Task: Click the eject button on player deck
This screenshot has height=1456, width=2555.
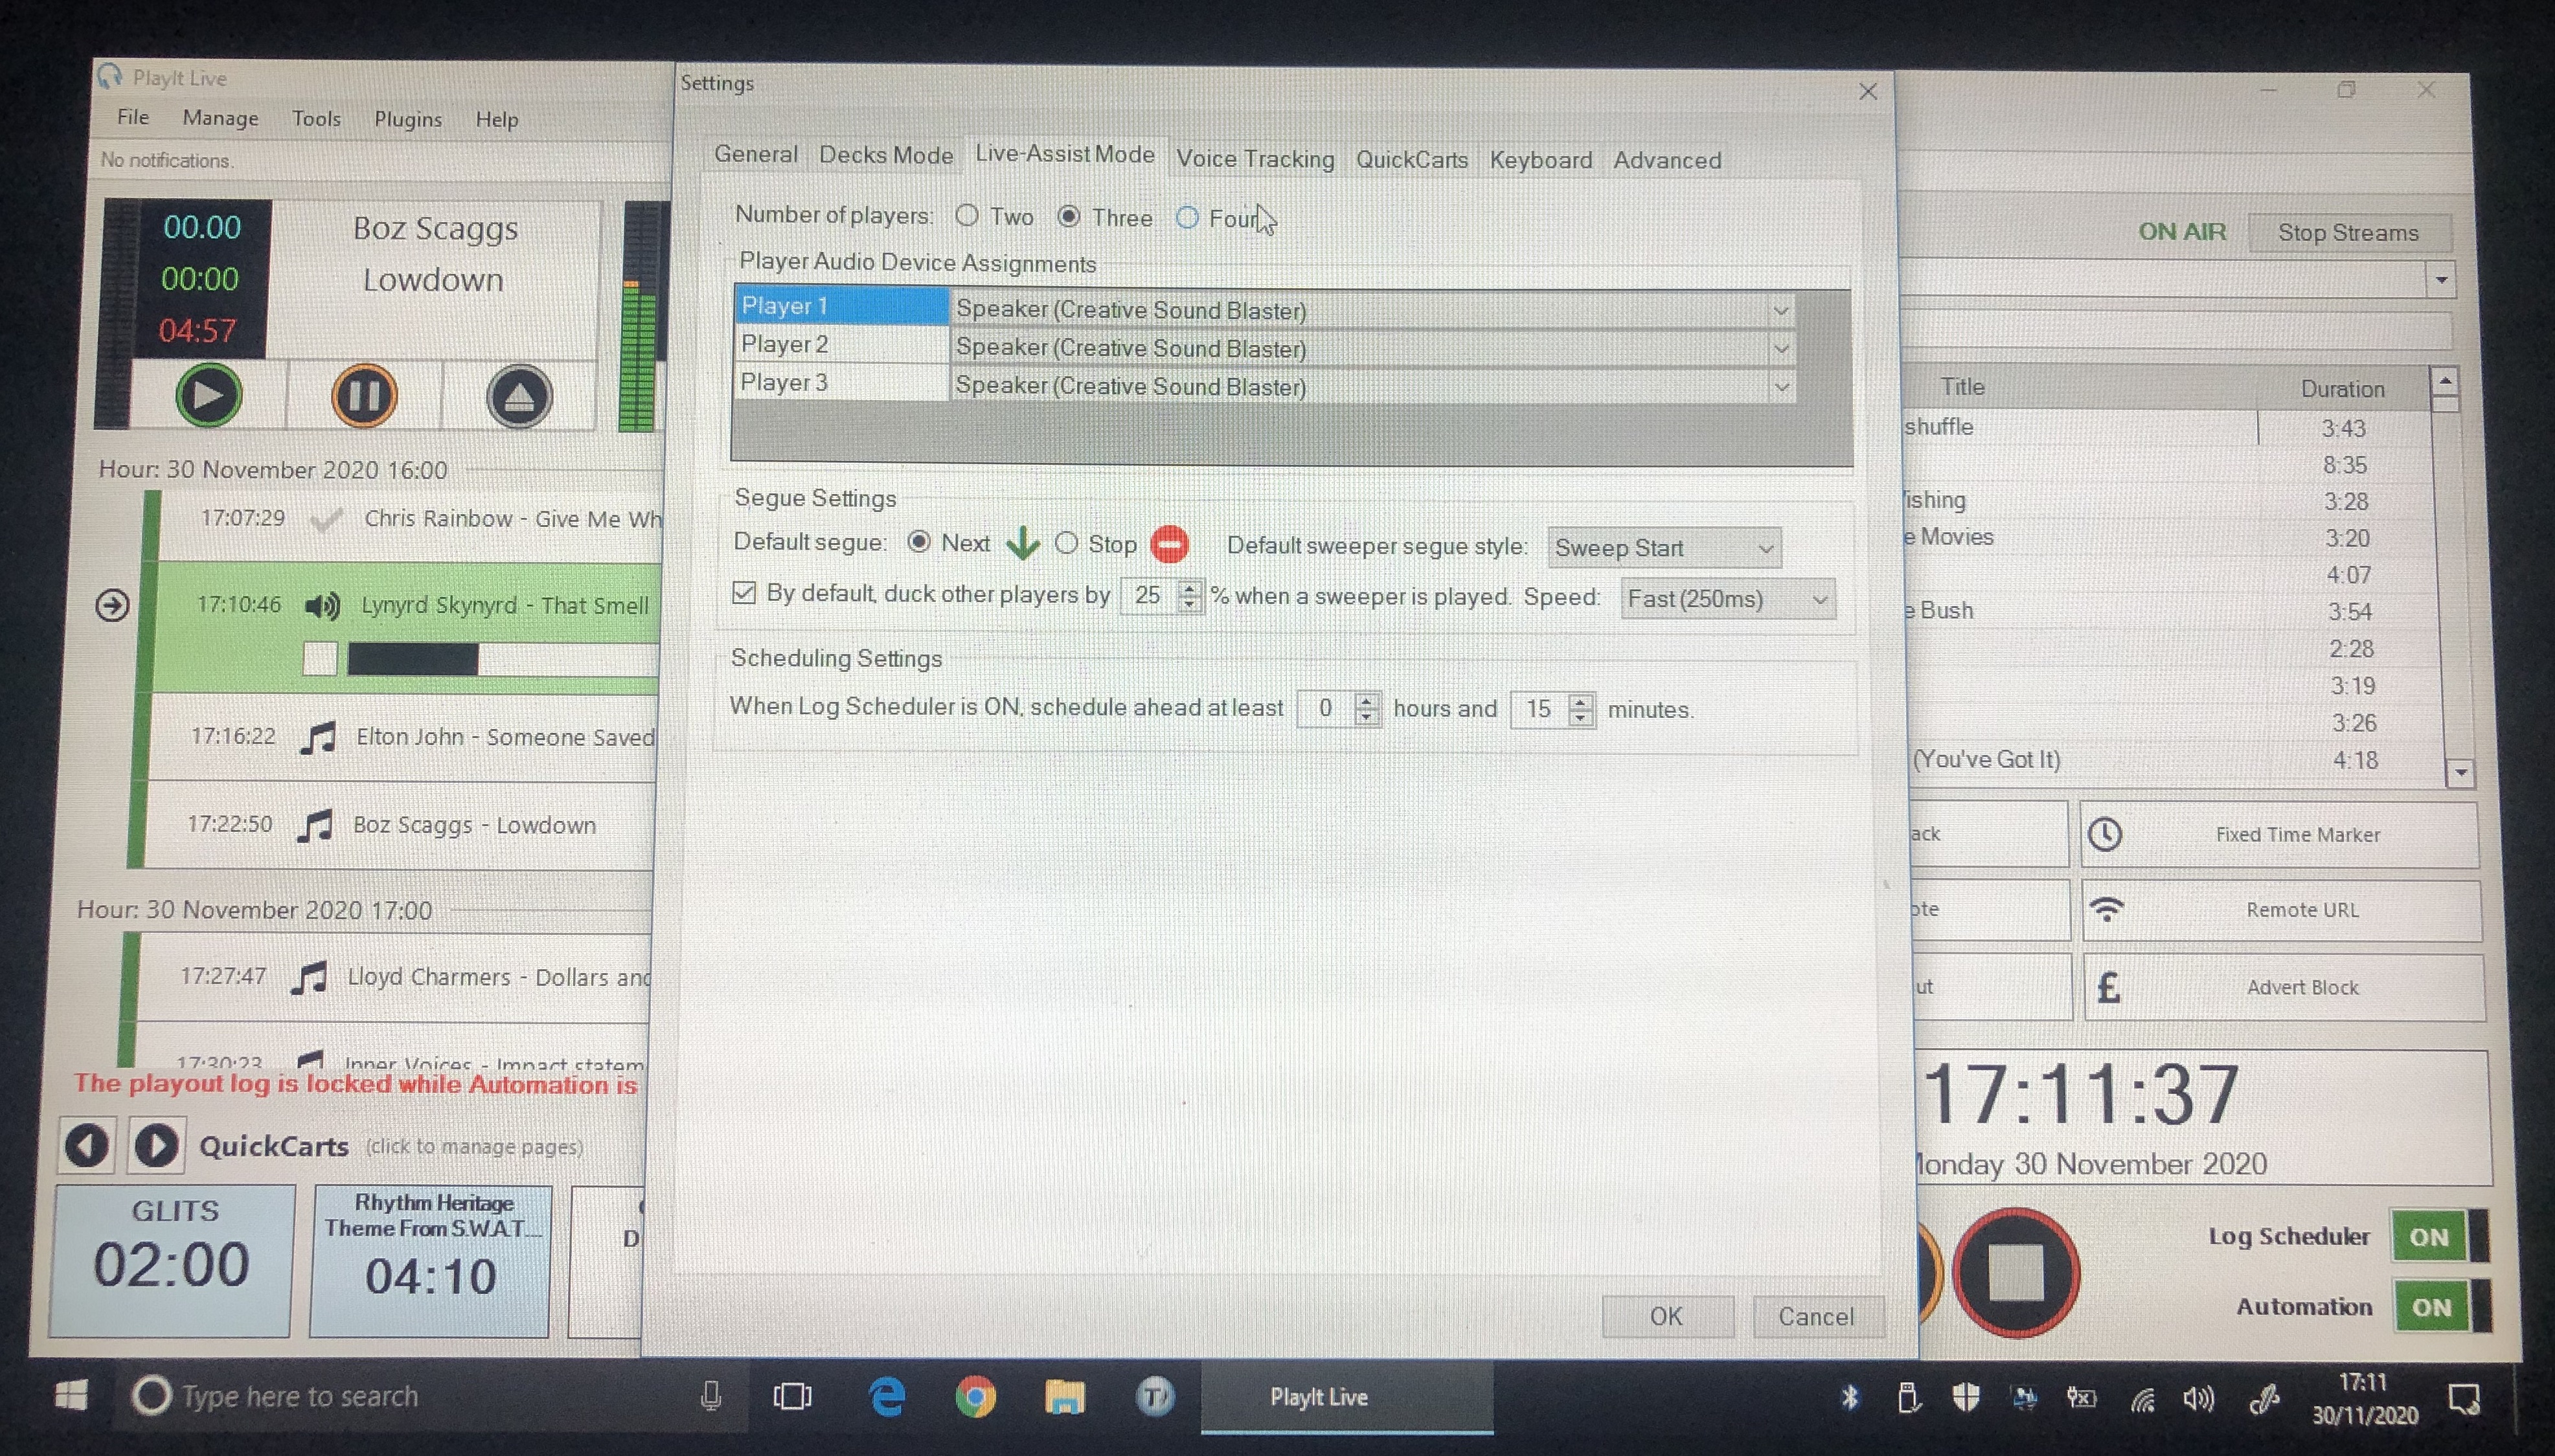Action: click(x=518, y=397)
